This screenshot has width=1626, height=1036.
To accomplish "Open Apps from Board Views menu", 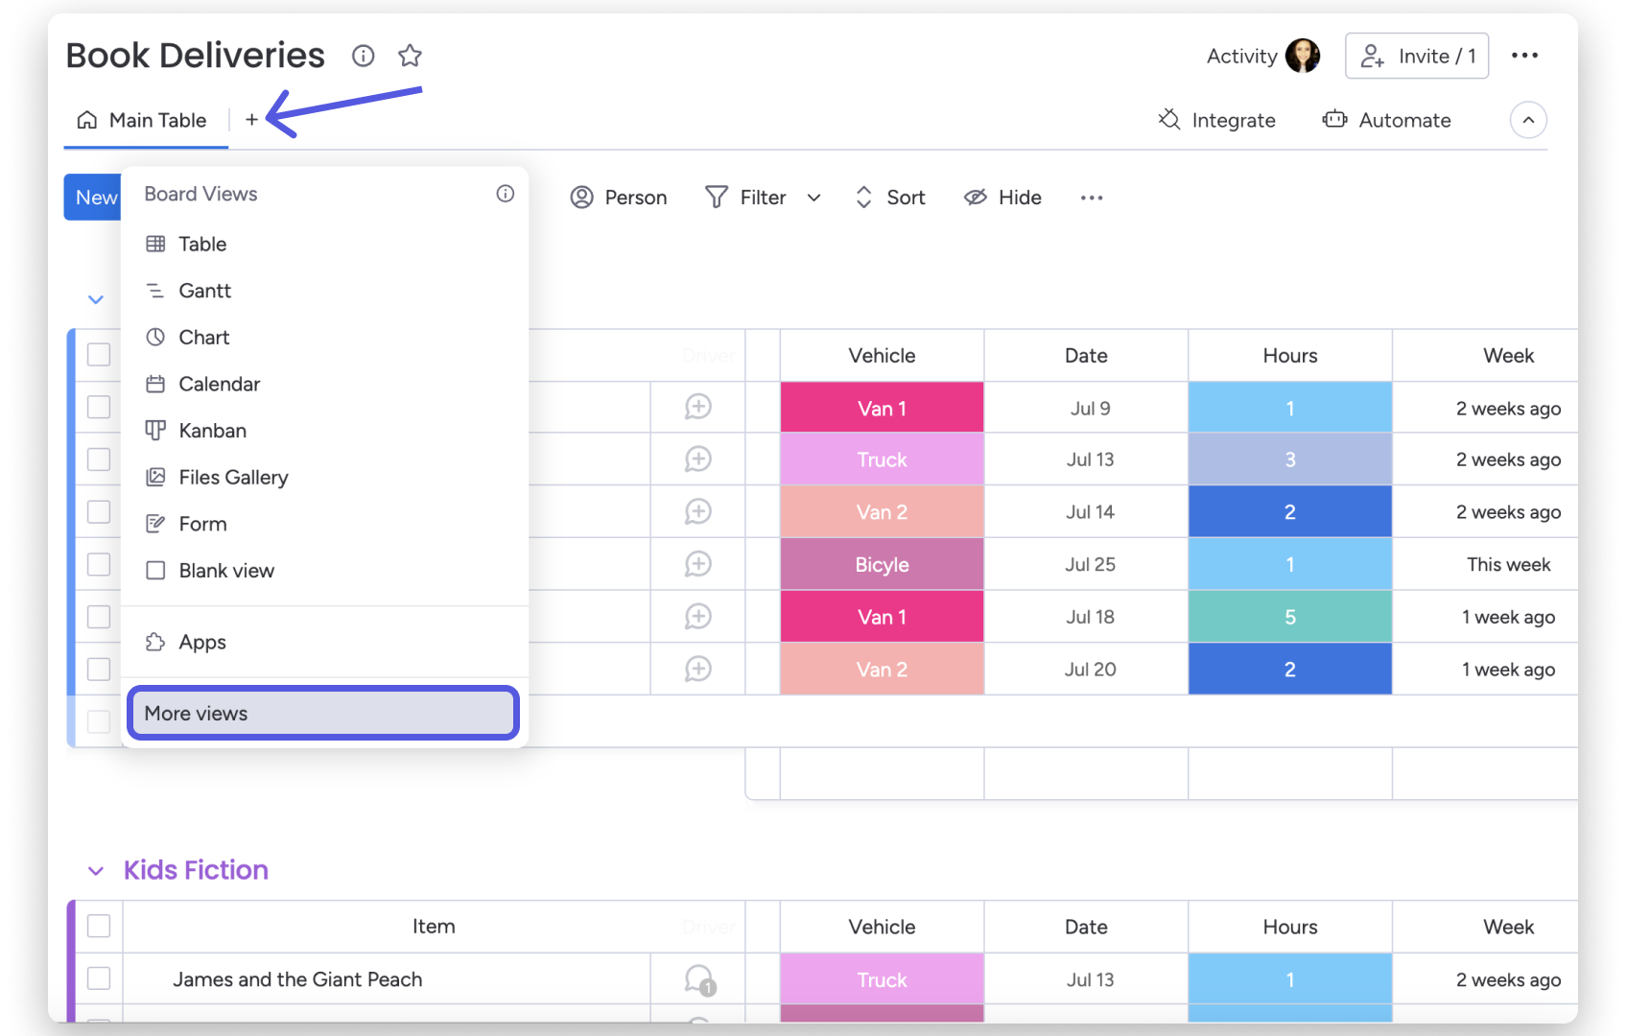I will (201, 642).
